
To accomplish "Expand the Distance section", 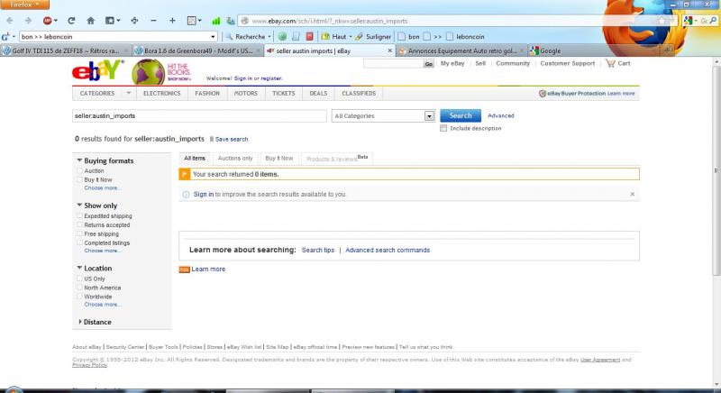I will click(80, 322).
